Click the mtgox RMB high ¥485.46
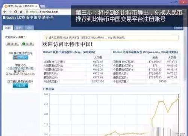 point(172,66)
